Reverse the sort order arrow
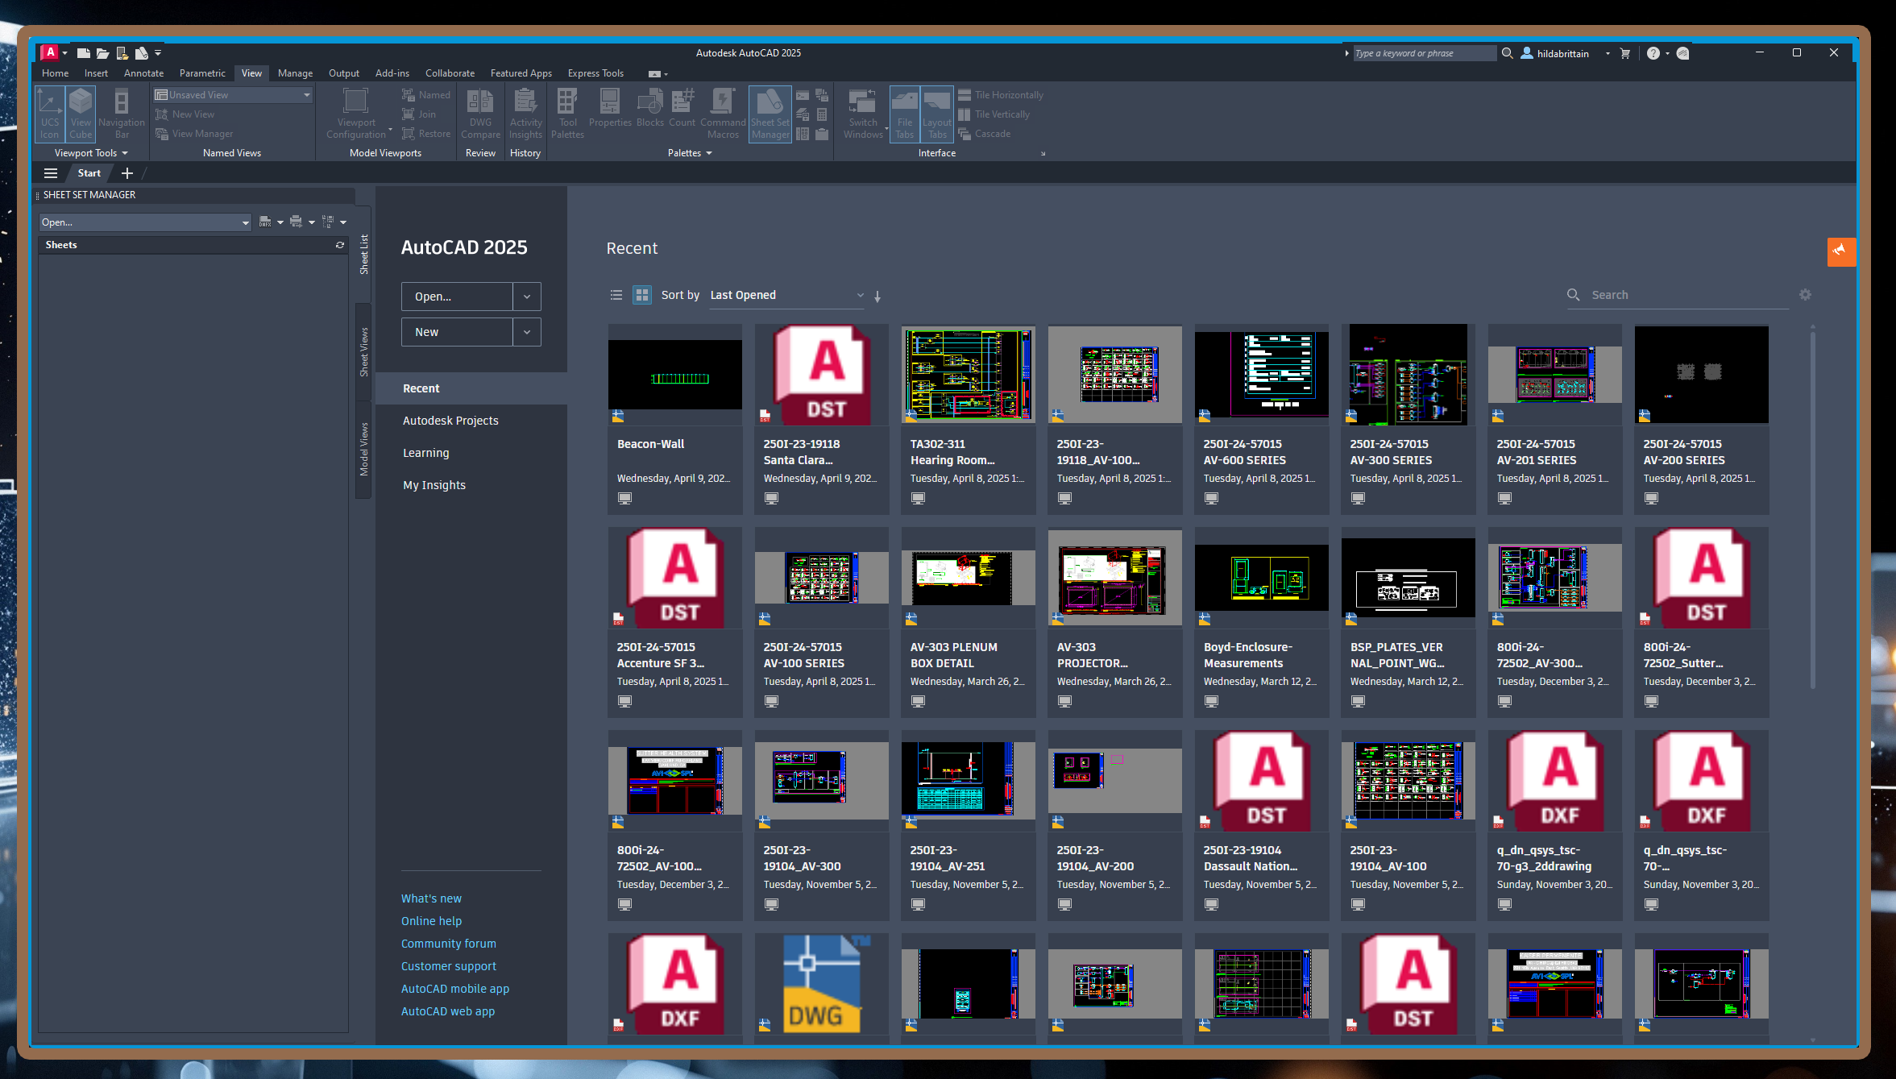This screenshot has height=1079, width=1896. pos(877,297)
